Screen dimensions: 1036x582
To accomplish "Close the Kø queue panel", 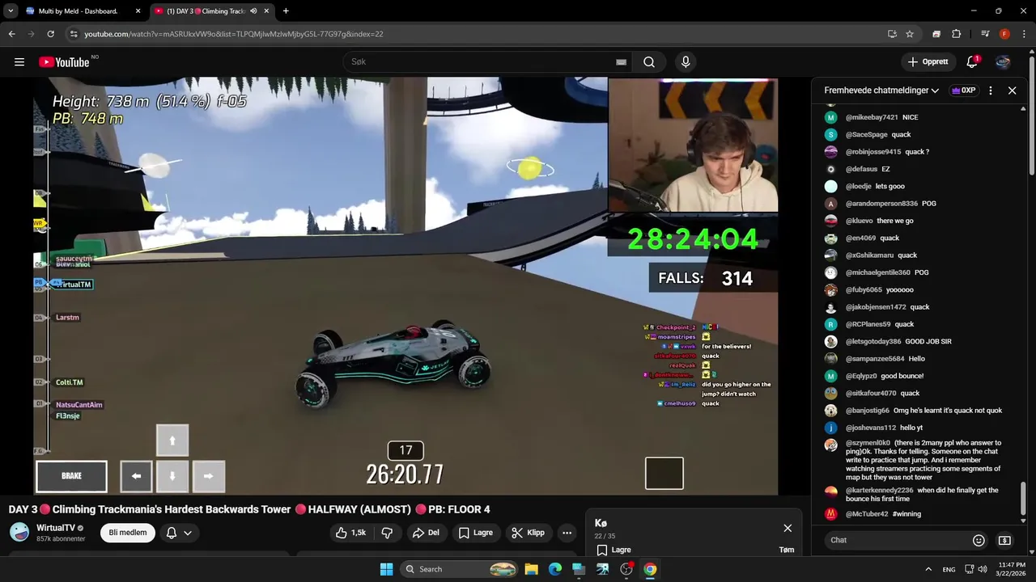I will [788, 528].
